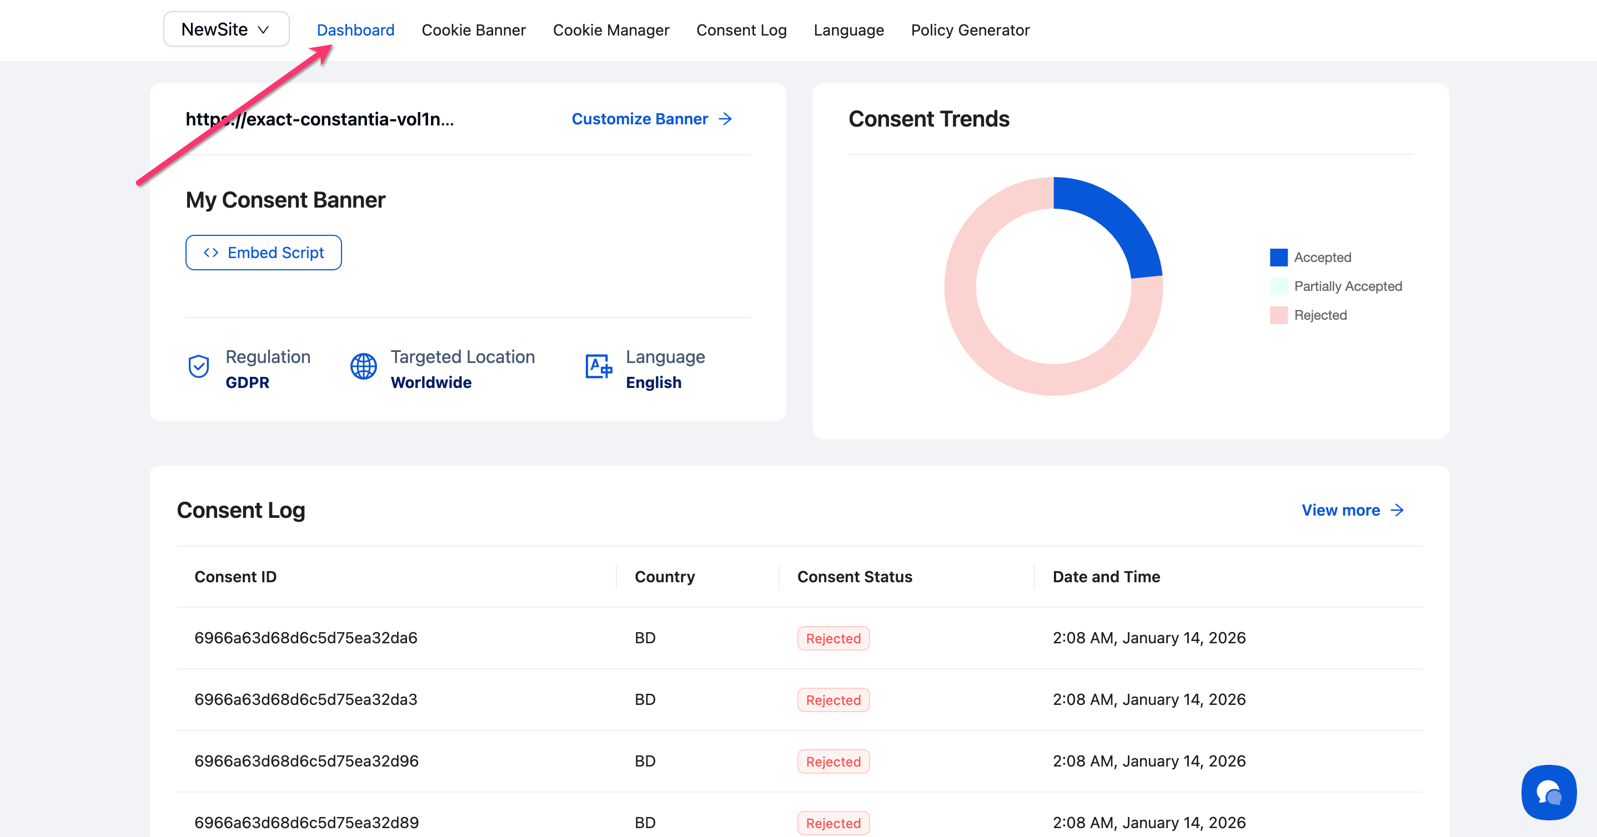Screen dimensions: 1597x837
Task: Open the Policy Generator tab
Action: (970, 30)
